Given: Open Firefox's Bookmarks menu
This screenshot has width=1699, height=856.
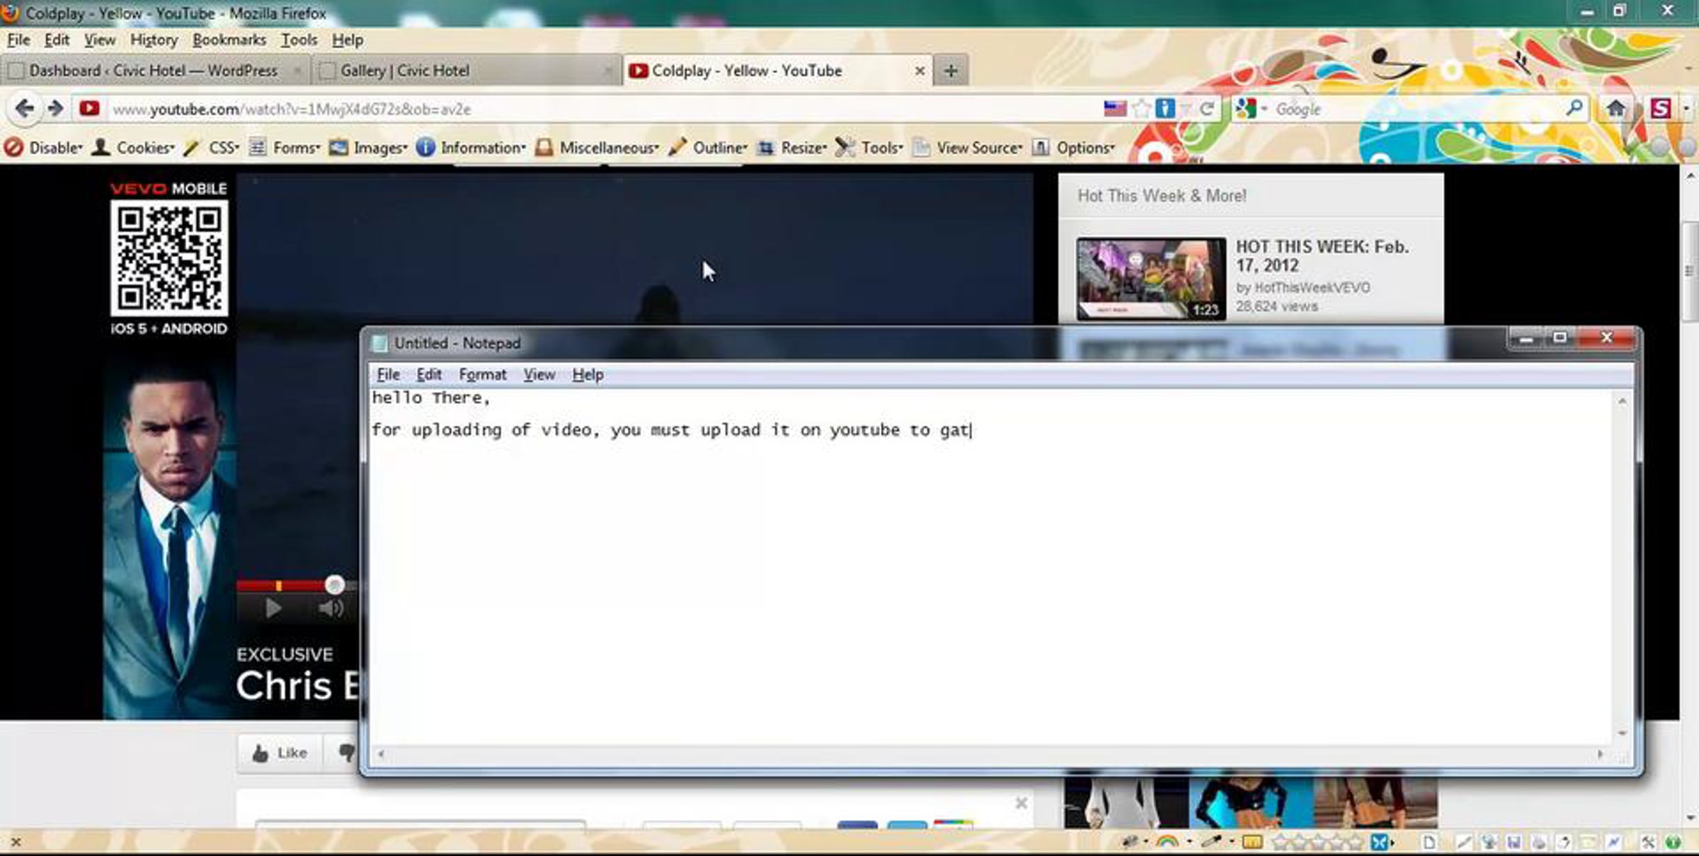Looking at the screenshot, I should 229,40.
